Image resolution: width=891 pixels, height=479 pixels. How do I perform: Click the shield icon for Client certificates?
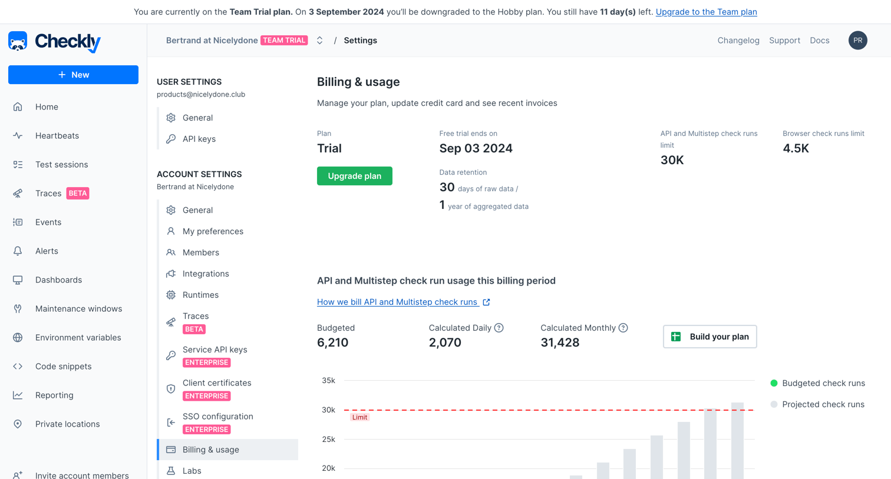pos(171,389)
